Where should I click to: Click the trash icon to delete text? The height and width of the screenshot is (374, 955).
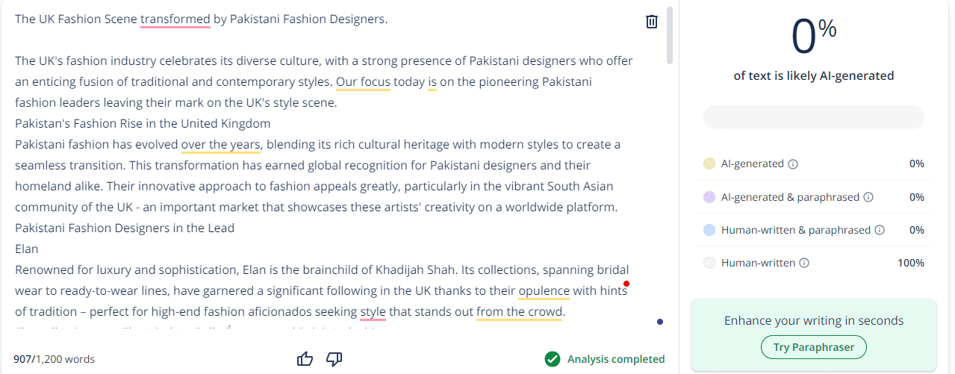coord(652,22)
